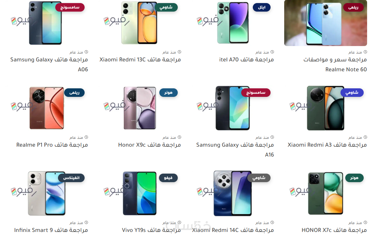377x235 pixels.
Task: Click the clock icon above the itel A70 title
Action: tap(272, 52)
